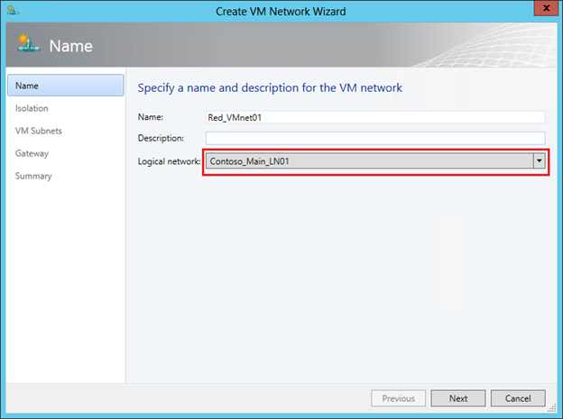Image resolution: width=563 pixels, height=419 pixels.
Task: Switch to the Gateway step
Action: (x=32, y=153)
